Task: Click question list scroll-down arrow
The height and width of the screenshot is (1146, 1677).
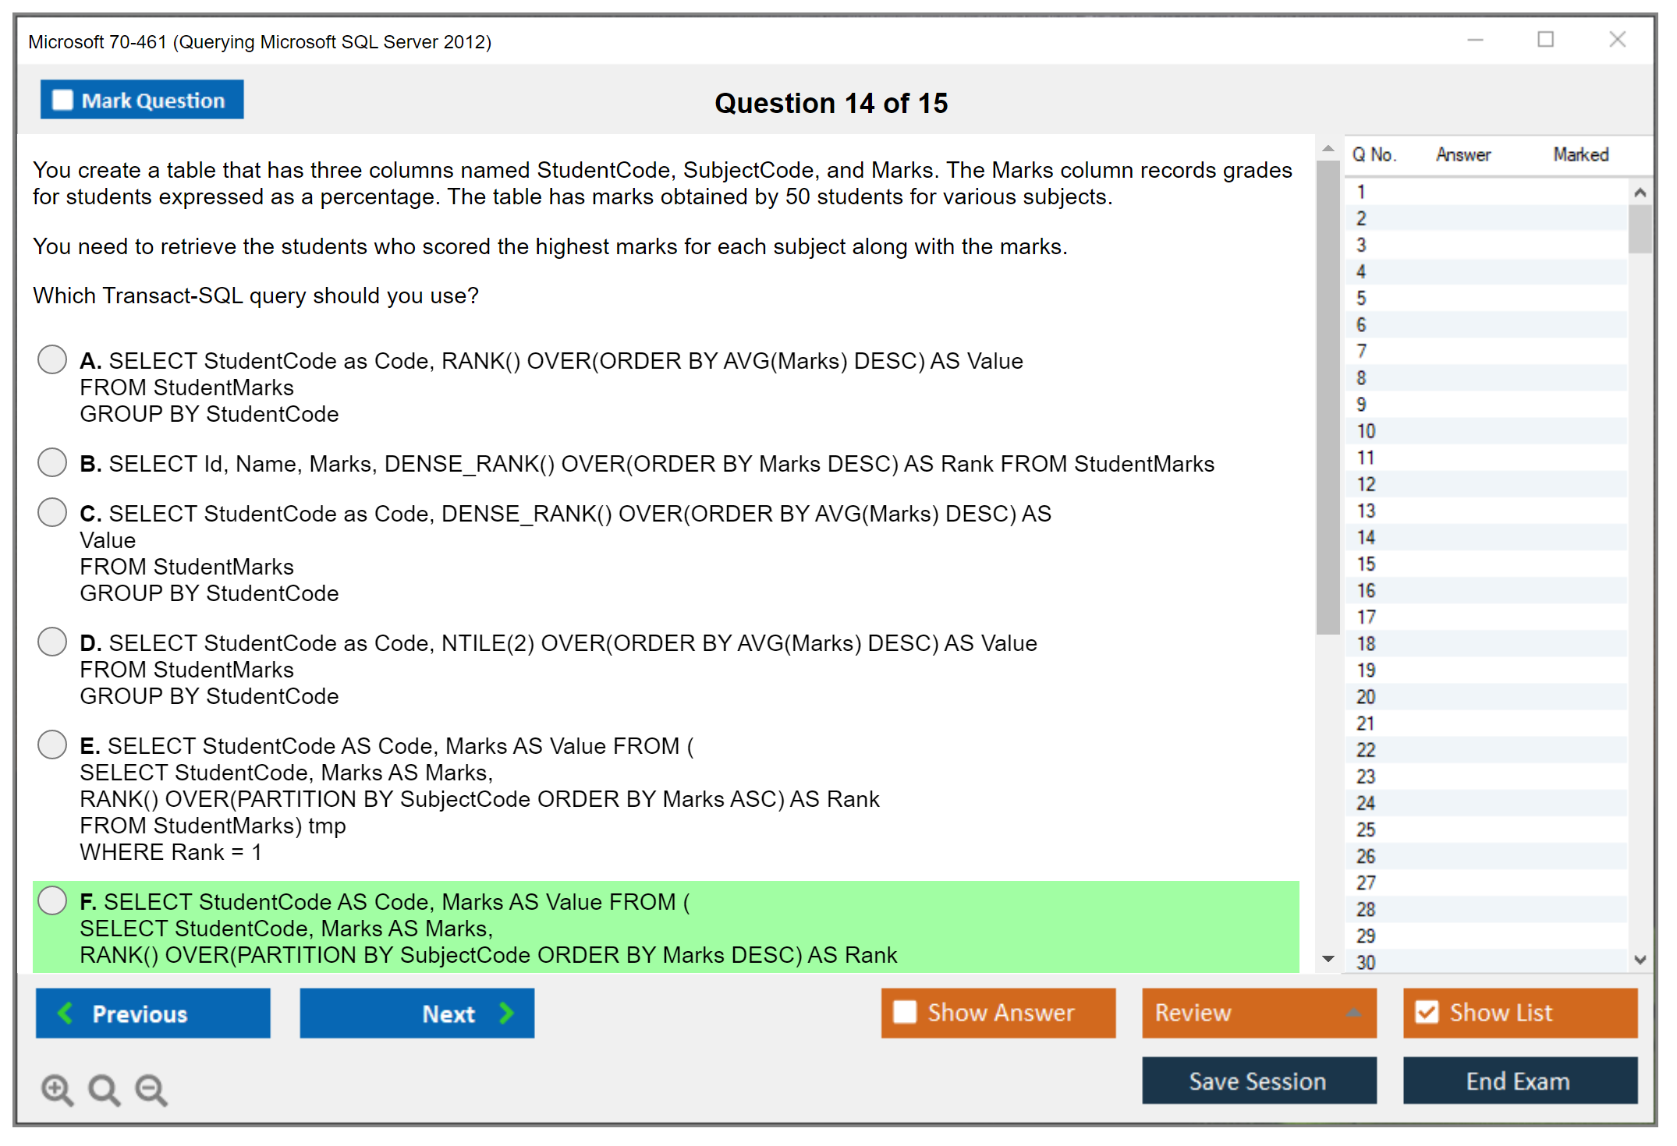Action: [x=1640, y=960]
